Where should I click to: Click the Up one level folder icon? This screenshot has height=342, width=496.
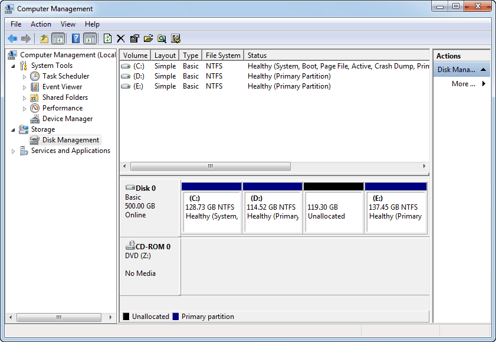click(x=44, y=38)
